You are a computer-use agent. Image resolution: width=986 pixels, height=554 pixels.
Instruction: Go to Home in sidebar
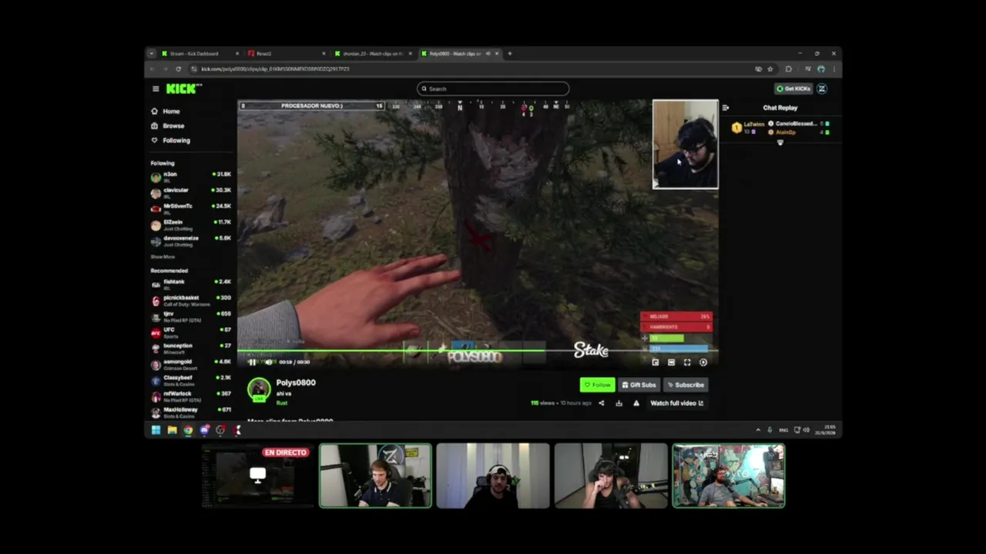point(166,112)
